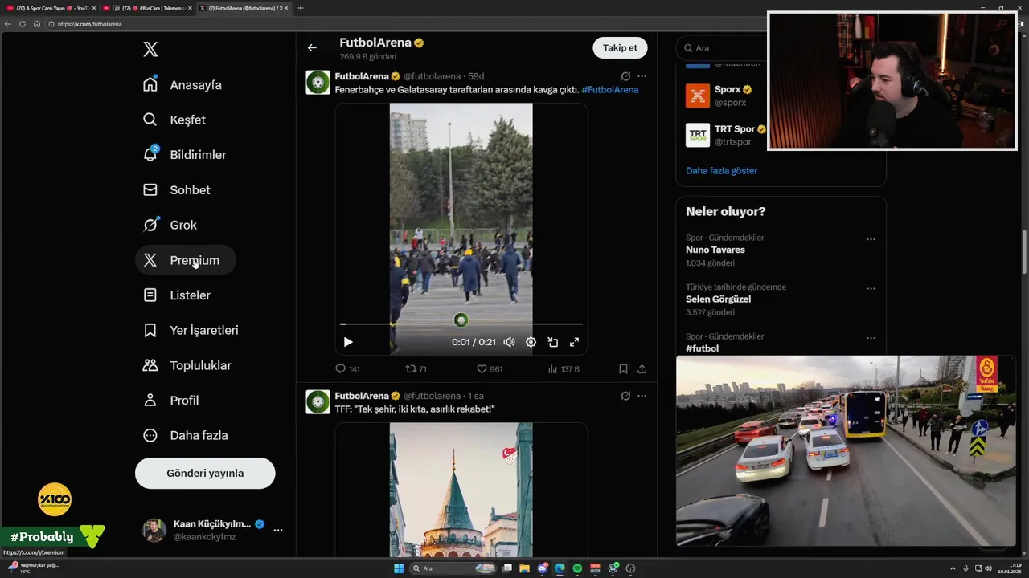This screenshot has width=1029, height=578.
Task: Open Topluluklar communities
Action: [187, 365]
